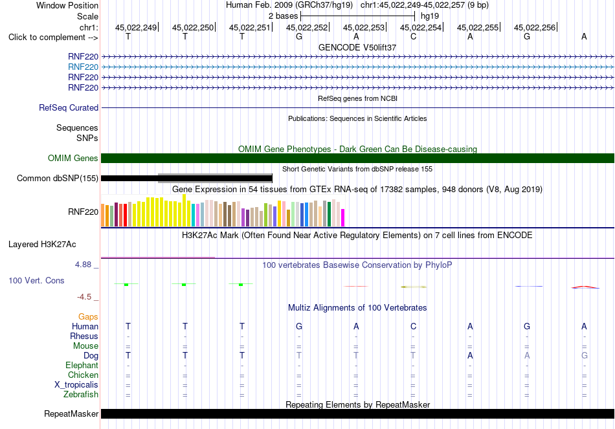Click the black RepeatMasker element bar
Screen dimensions: 615x429
[357, 413]
